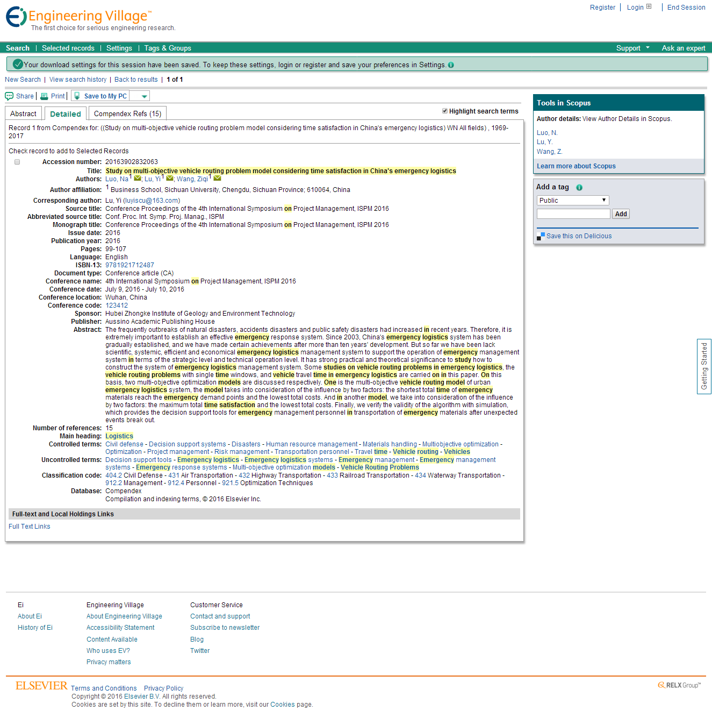Click Luo, N. in Scopus tools
The height and width of the screenshot is (718, 712).
(x=547, y=133)
